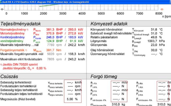Screen dimensions: 171x106
Task: Click the 180,9 kW value
Action: (75, 37)
